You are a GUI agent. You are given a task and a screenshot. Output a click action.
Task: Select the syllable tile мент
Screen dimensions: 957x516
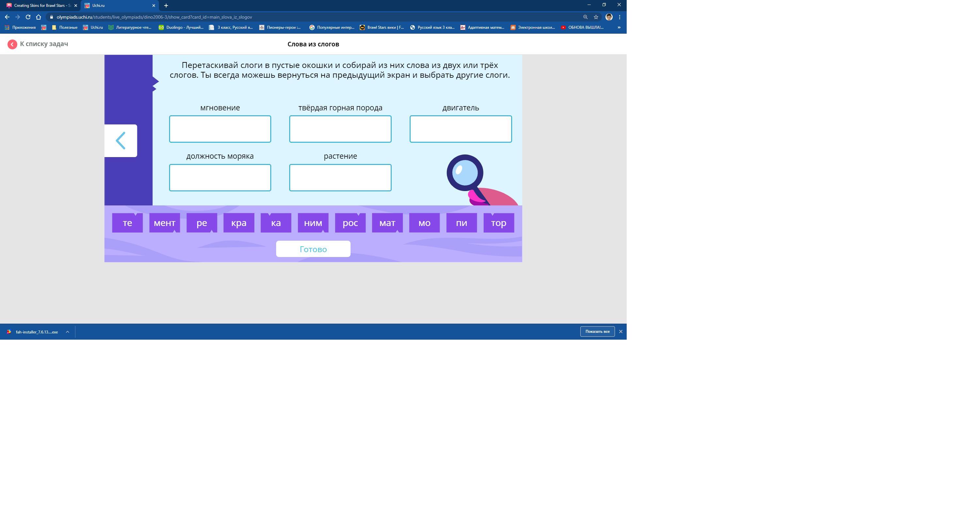click(164, 223)
